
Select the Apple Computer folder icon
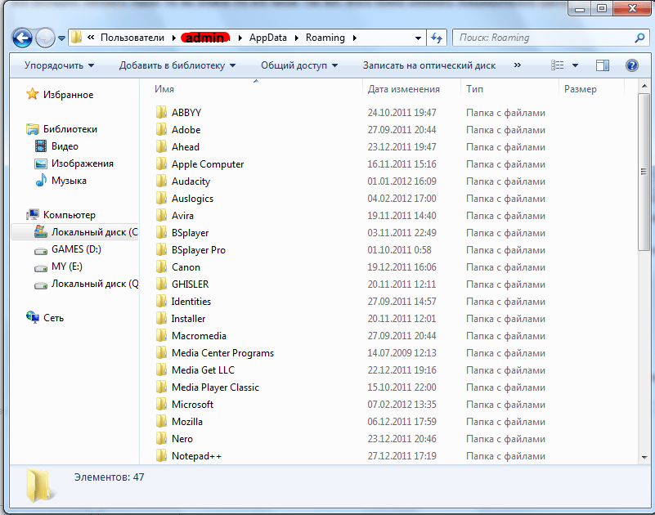click(161, 163)
